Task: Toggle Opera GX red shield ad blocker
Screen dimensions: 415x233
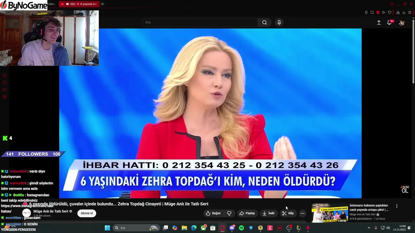Action: click(x=378, y=13)
